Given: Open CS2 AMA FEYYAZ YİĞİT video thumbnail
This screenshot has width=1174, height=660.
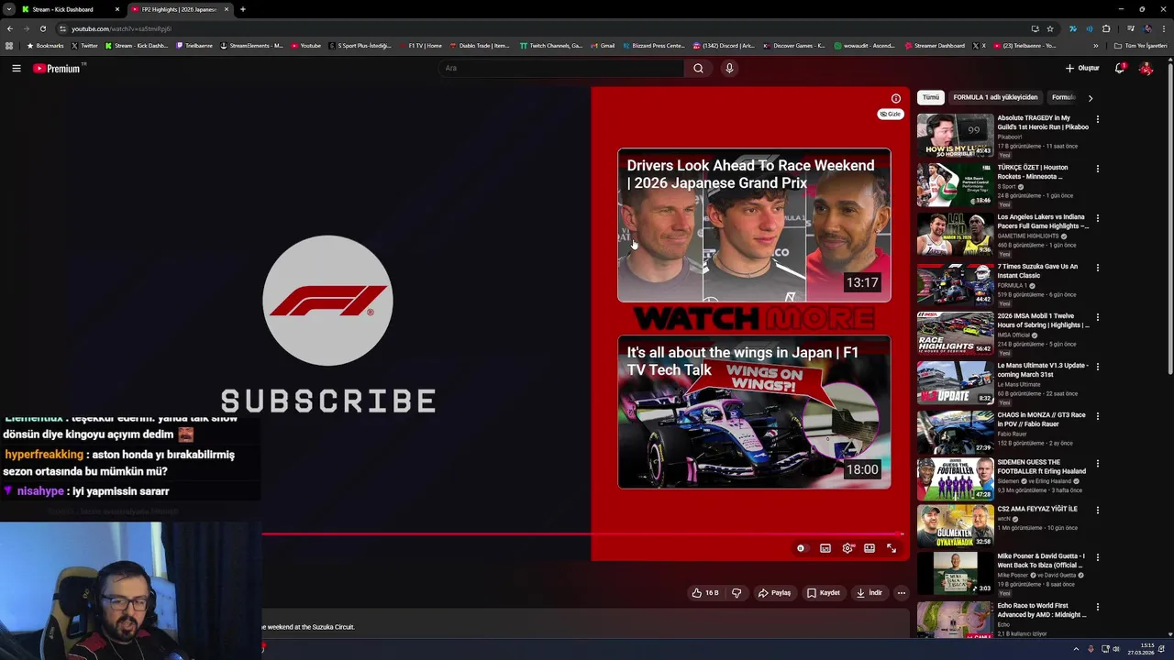Looking at the screenshot, I should pyautogui.click(x=955, y=525).
